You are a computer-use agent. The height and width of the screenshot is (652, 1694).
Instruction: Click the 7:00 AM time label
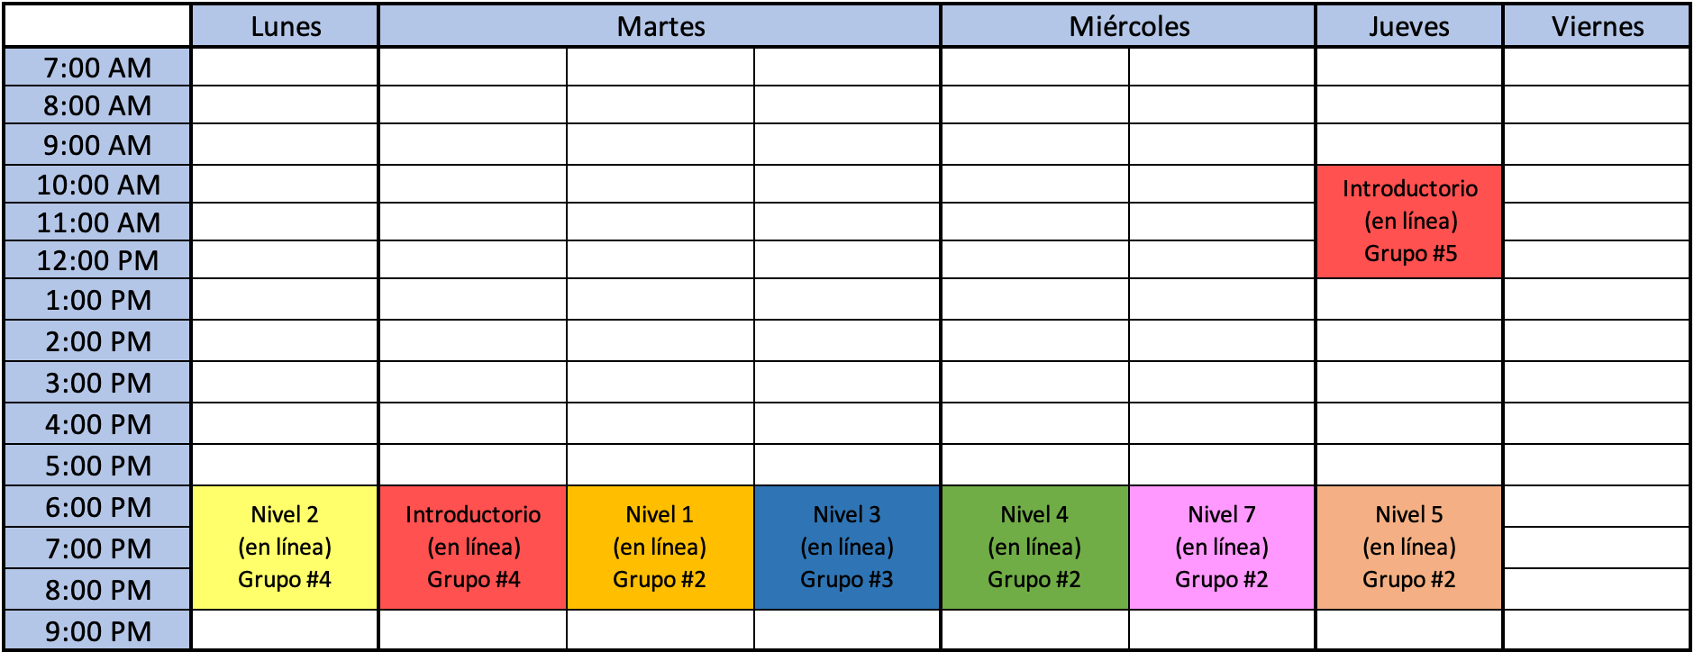(97, 68)
